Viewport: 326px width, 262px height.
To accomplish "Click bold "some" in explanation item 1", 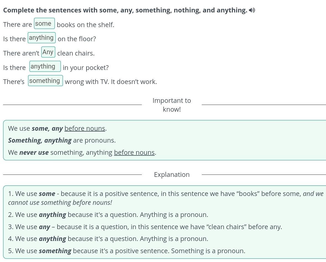I will point(47,194).
